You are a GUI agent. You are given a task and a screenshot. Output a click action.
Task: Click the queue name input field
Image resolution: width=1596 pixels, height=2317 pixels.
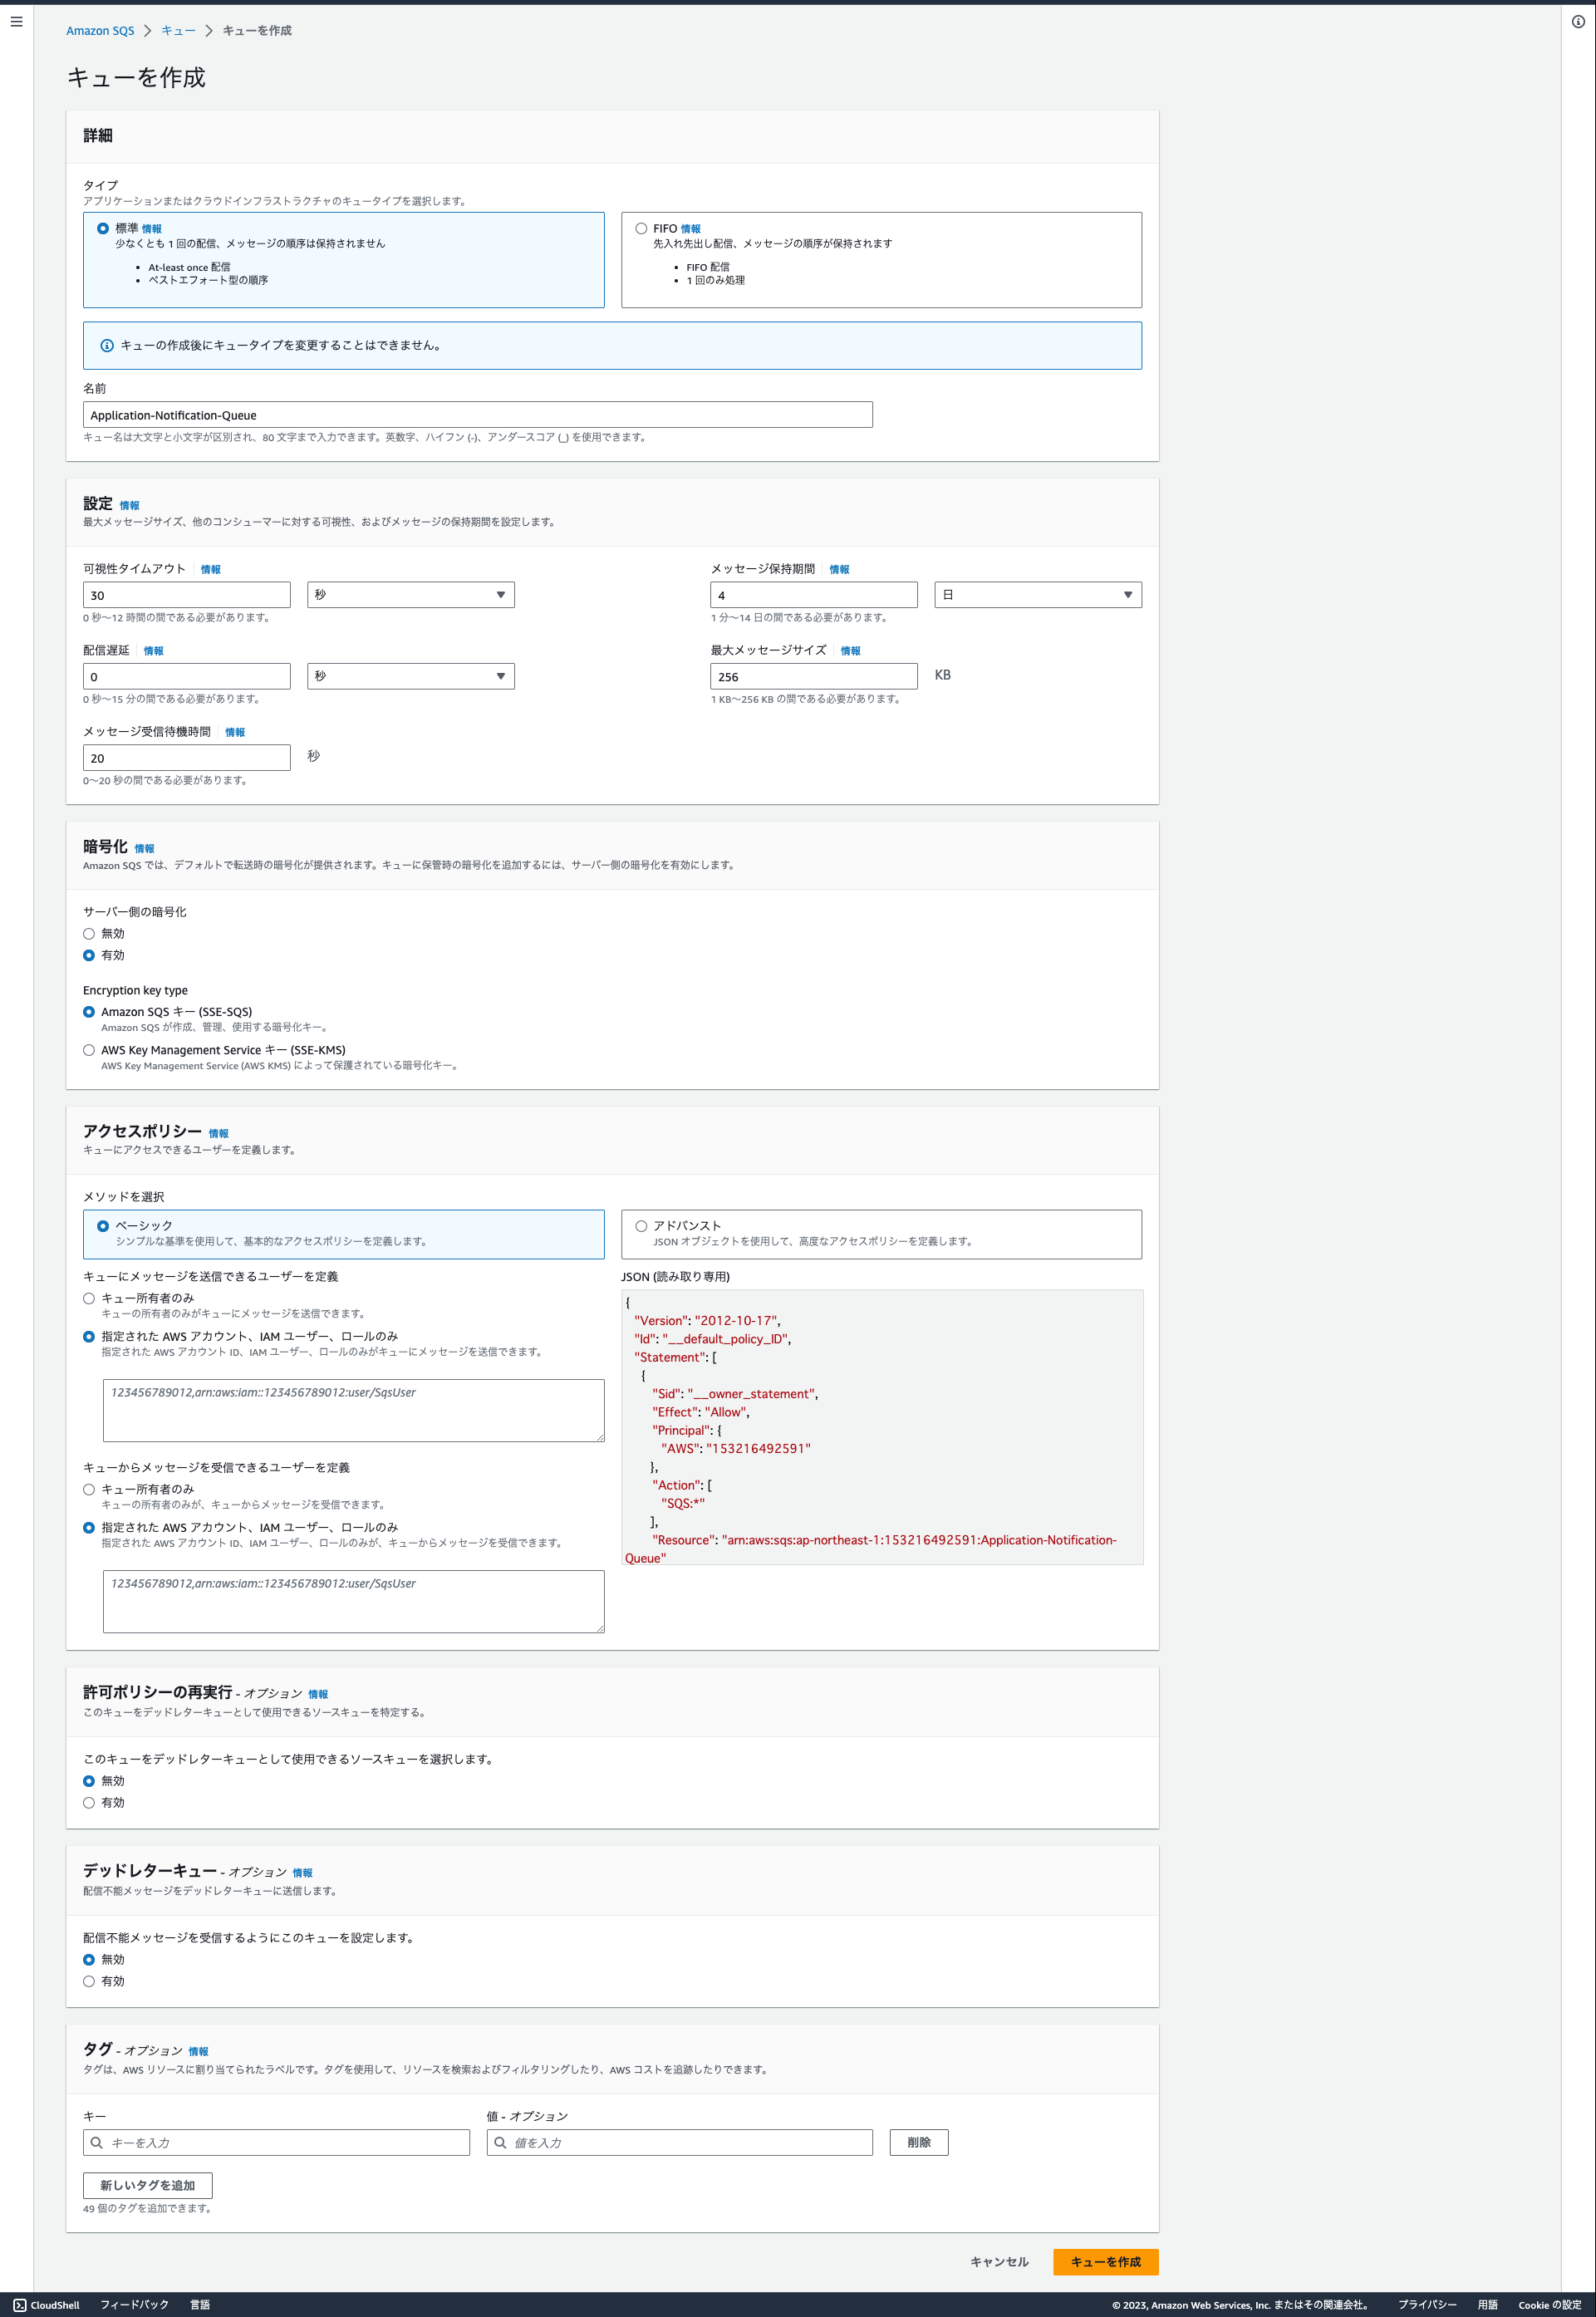pos(478,415)
